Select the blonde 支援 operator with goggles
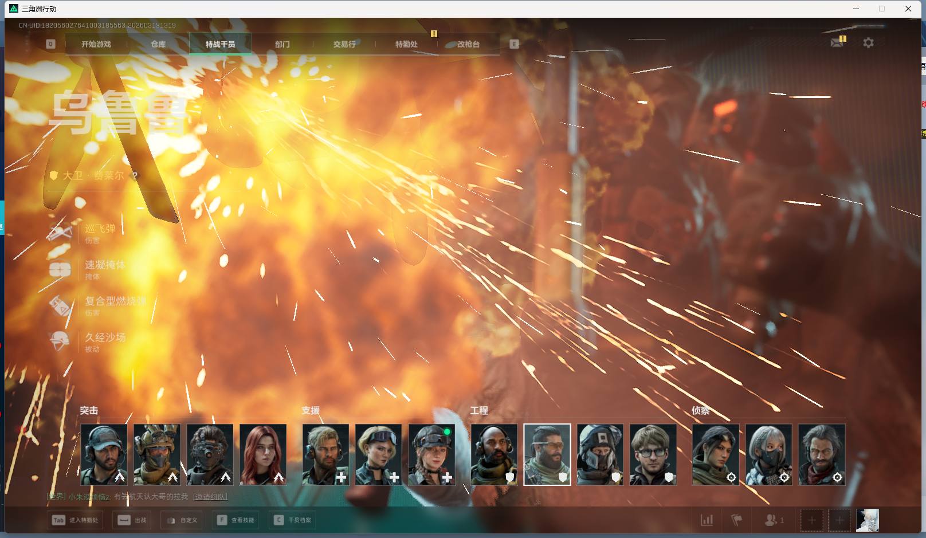Screen dimensions: 926x538 379,455
